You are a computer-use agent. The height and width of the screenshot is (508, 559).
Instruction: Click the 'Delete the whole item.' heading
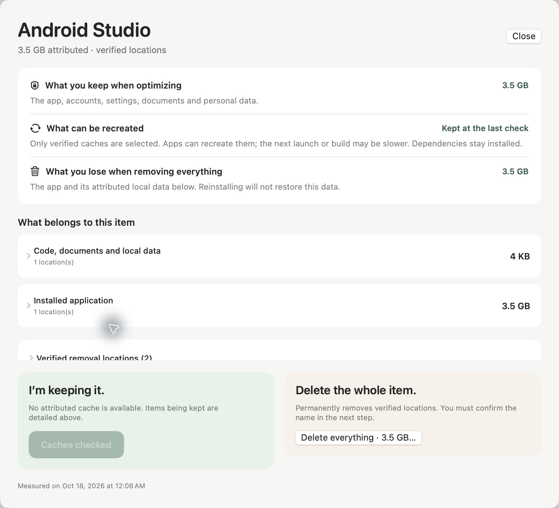pyautogui.click(x=356, y=390)
